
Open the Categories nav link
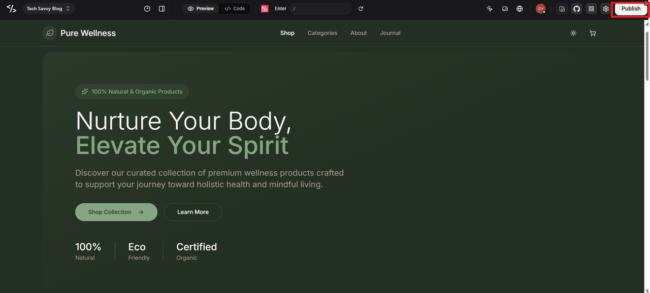[x=322, y=33]
